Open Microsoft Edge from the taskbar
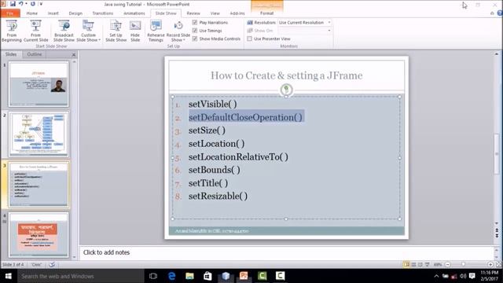Screen dimensions: 503x283 coord(171,276)
